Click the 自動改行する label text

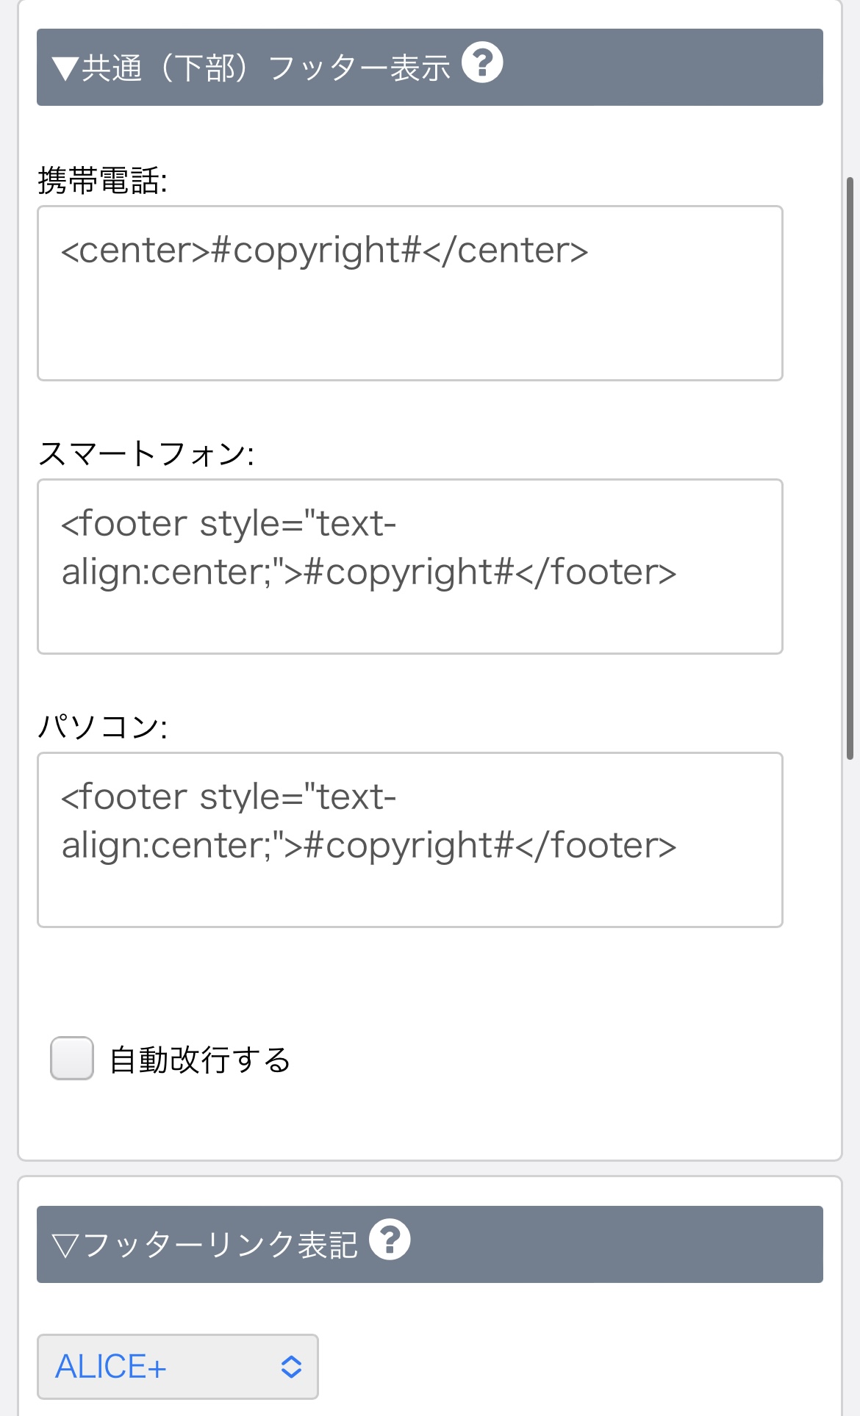(200, 1060)
